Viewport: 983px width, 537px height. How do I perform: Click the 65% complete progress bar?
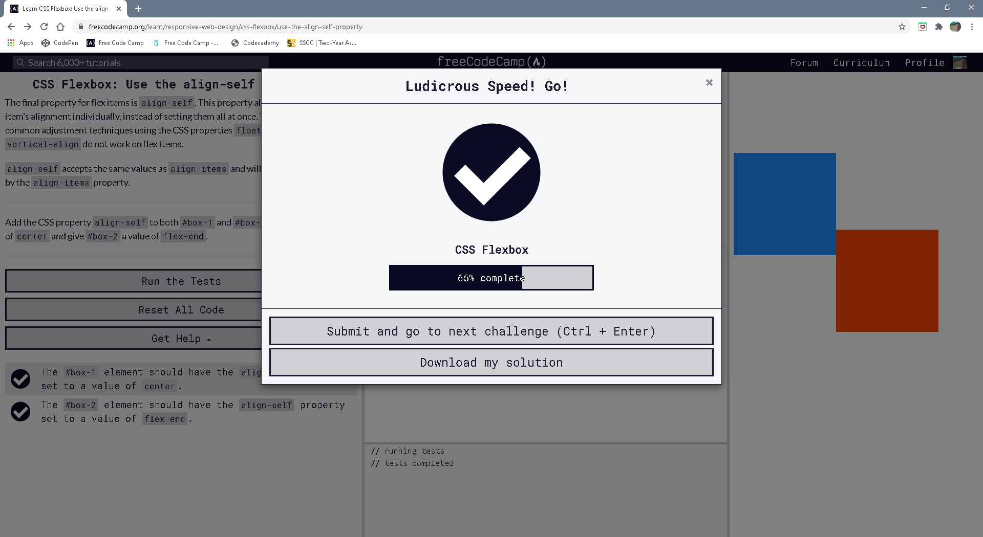tap(491, 278)
